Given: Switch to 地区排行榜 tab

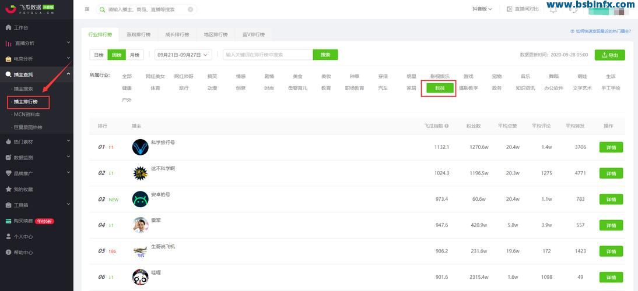Looking at the screenshot, I should click(x=216, y=34).
